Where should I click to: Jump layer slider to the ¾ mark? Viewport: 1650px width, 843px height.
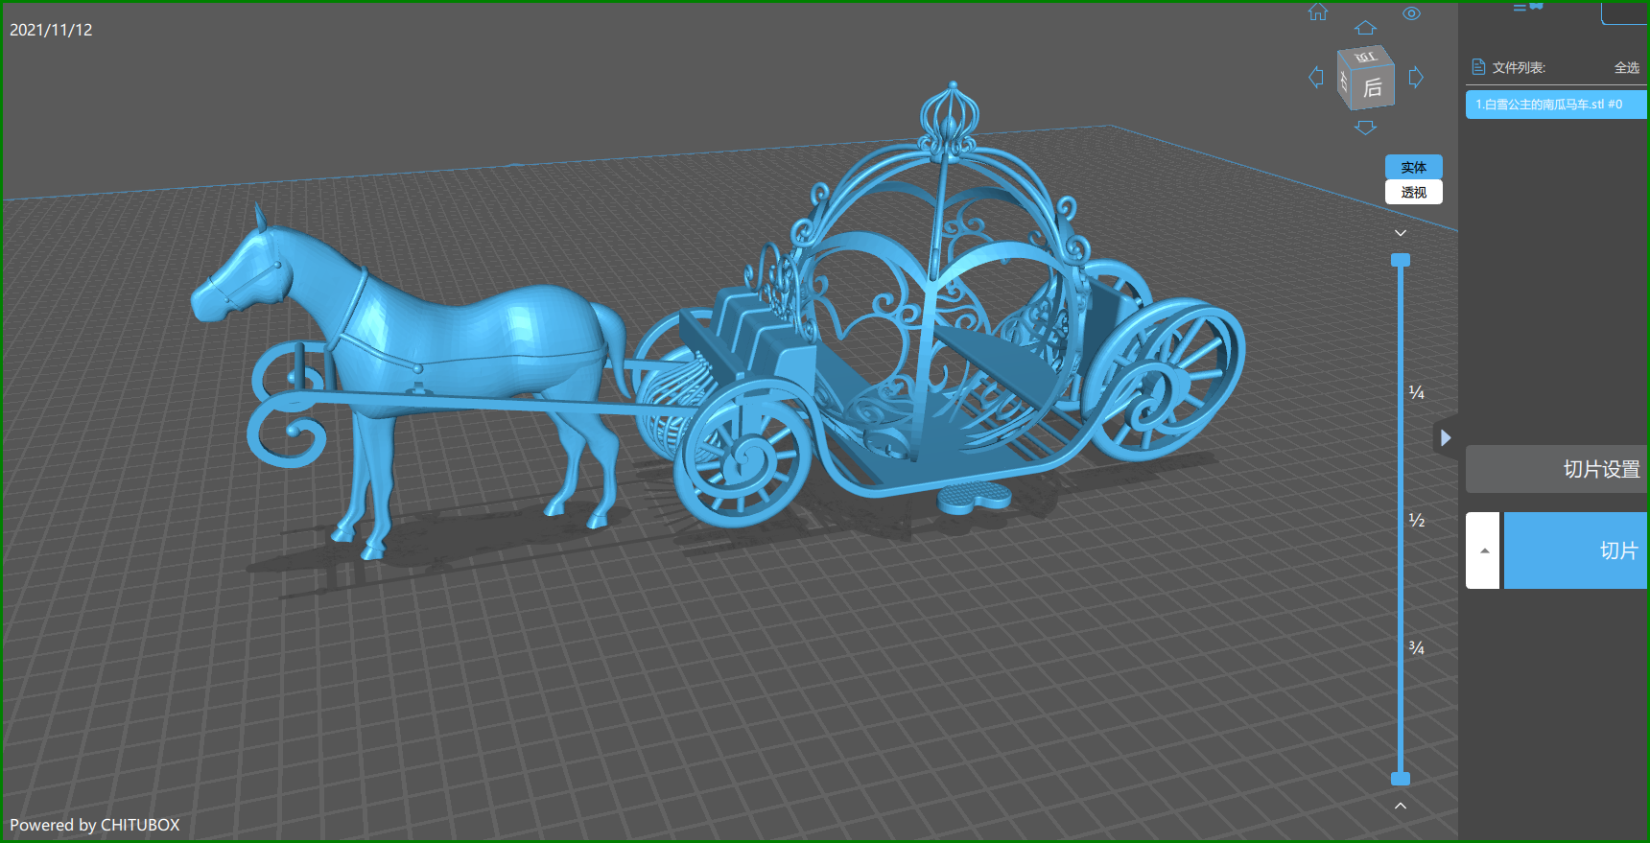[1416, 648]
